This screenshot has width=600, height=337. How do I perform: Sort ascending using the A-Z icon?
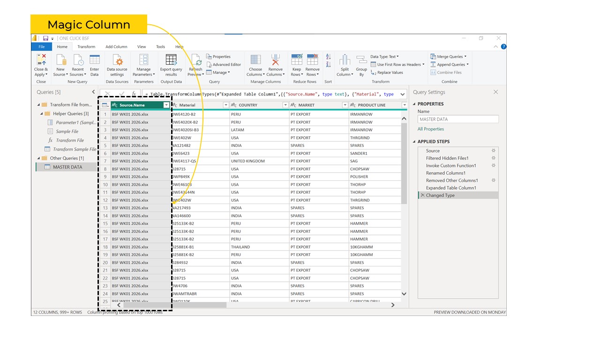pyautogui.click(x=328, y=57)
